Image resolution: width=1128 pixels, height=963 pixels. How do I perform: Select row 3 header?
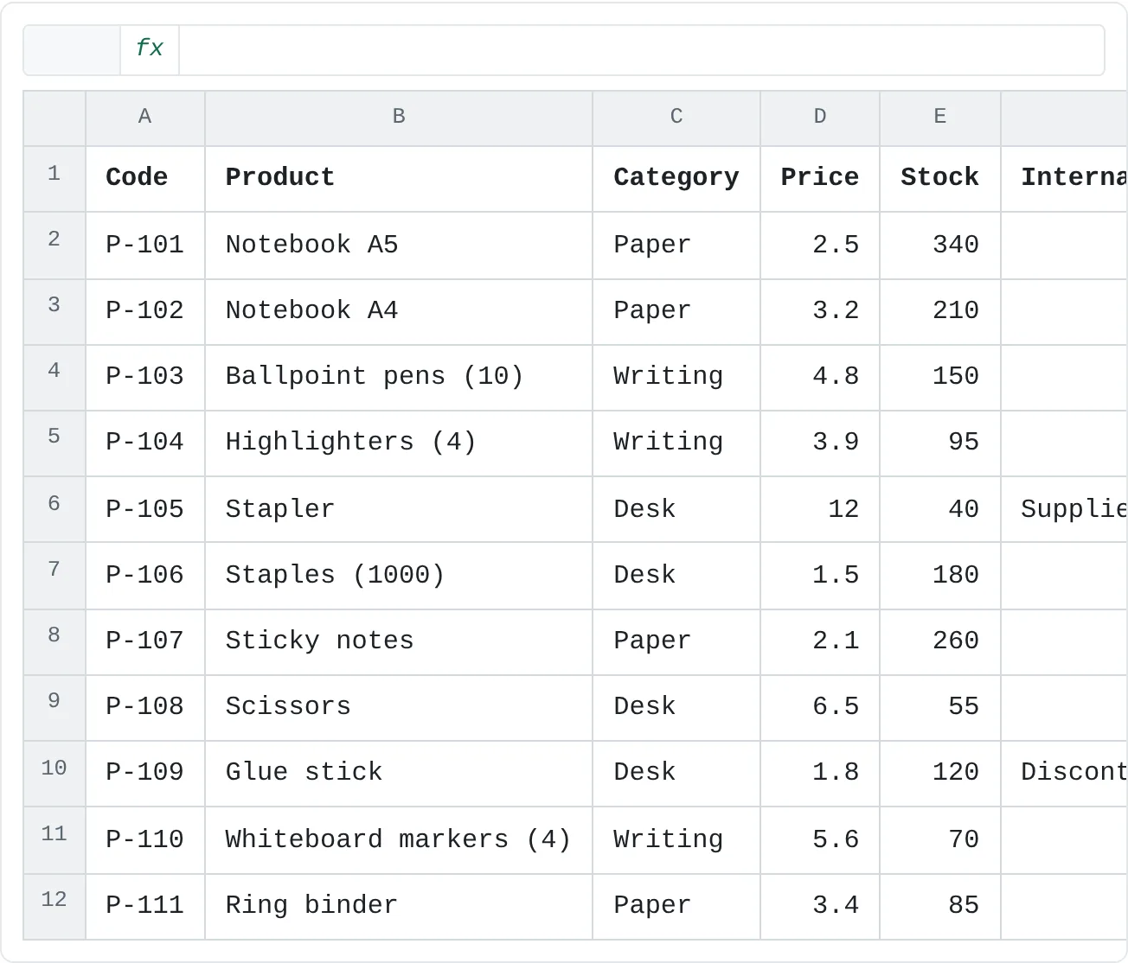[x=54, y=311]
